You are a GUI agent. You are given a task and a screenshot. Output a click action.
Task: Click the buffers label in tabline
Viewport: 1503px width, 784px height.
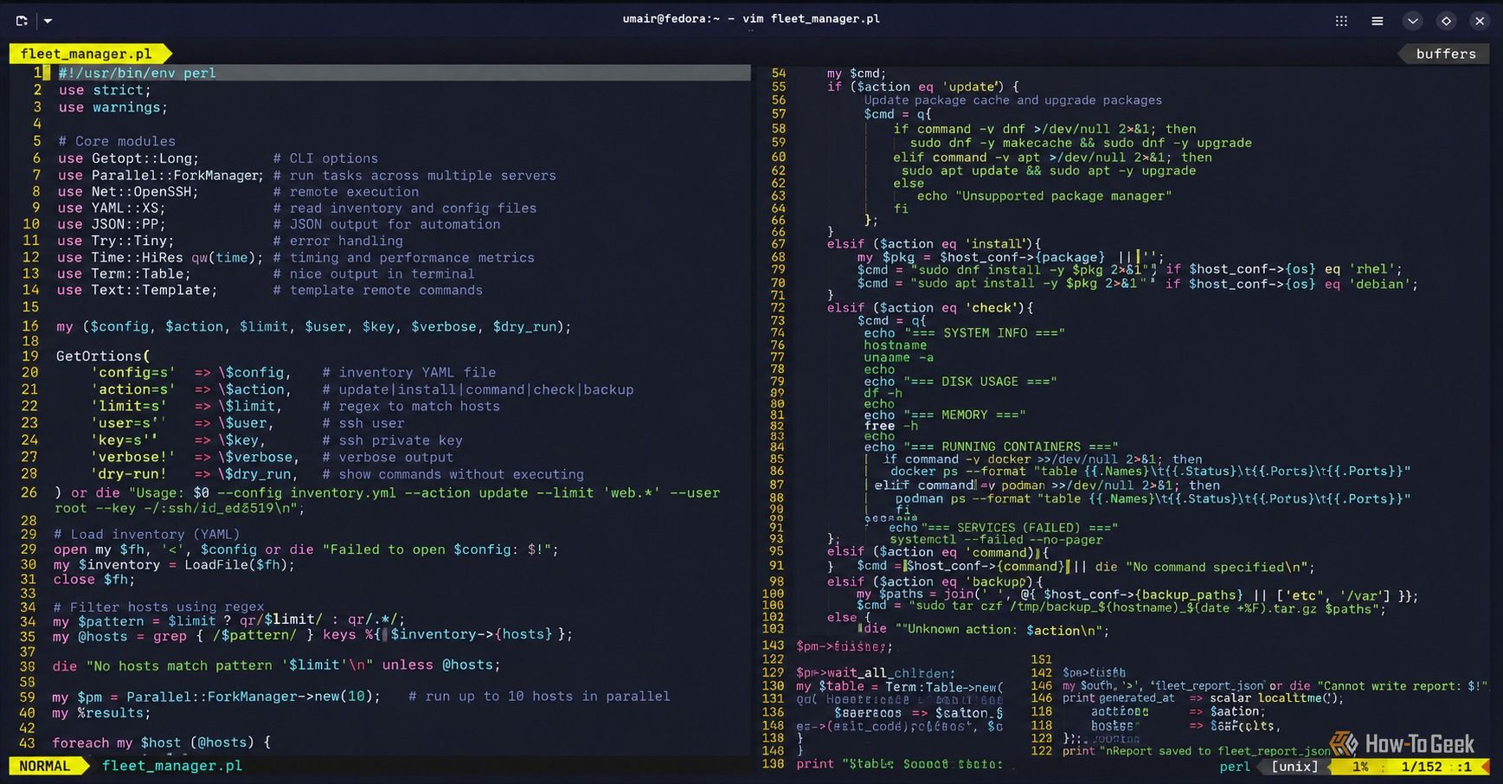click(1446, 54)
